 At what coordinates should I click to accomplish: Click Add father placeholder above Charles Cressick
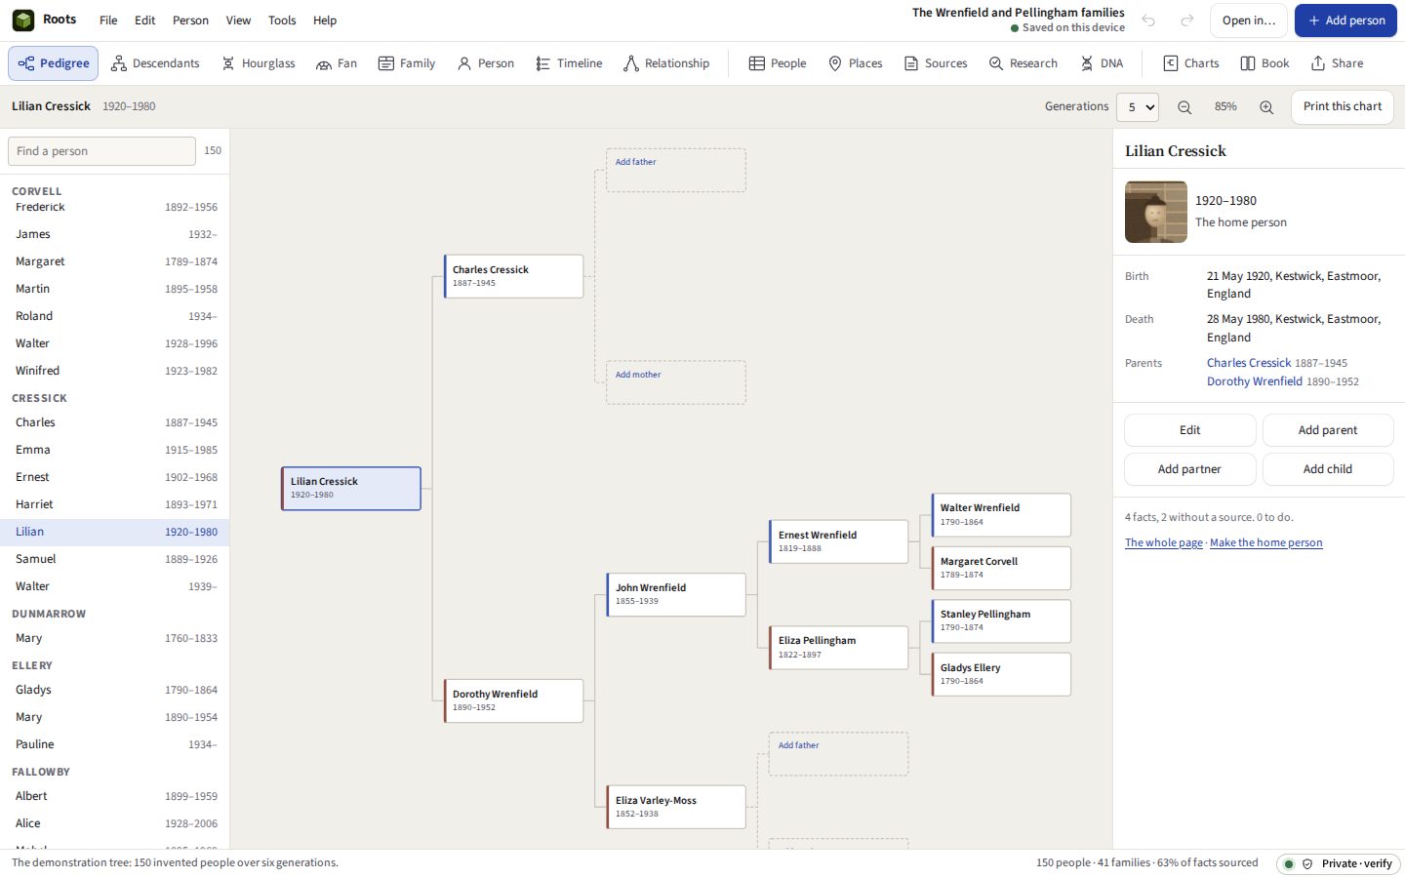pyautogui.click(x=675, y=170)
